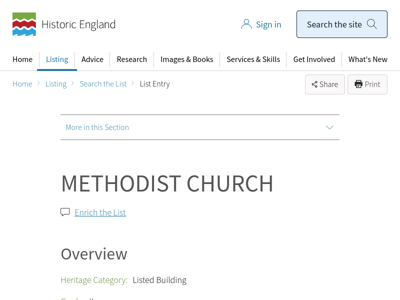Click the magnifying glass search icon
This screenshot has height=300, width=400.
[x=372, y=24]
